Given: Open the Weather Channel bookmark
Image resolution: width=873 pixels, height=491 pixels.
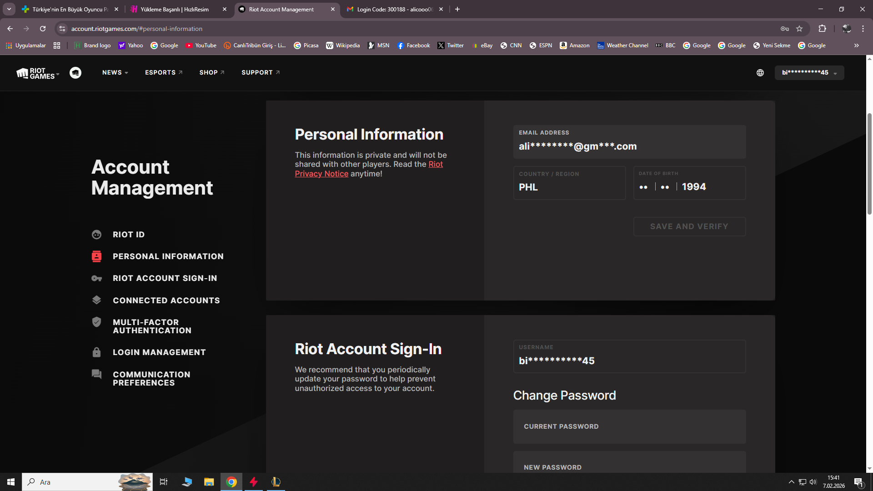Looking at the screenshot, I should tap(622, 45).
